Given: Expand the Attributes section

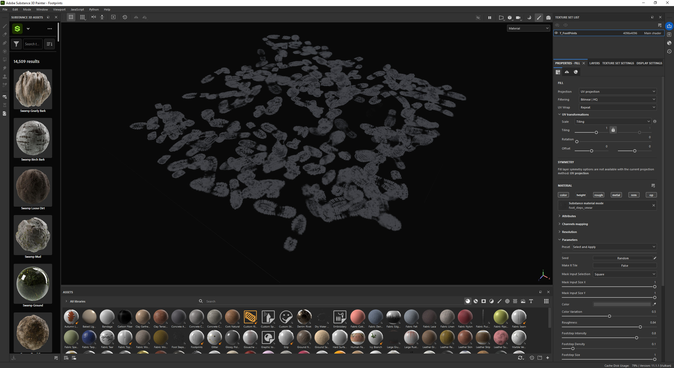Looking at the screenshot, I should [x=569, y=216].
